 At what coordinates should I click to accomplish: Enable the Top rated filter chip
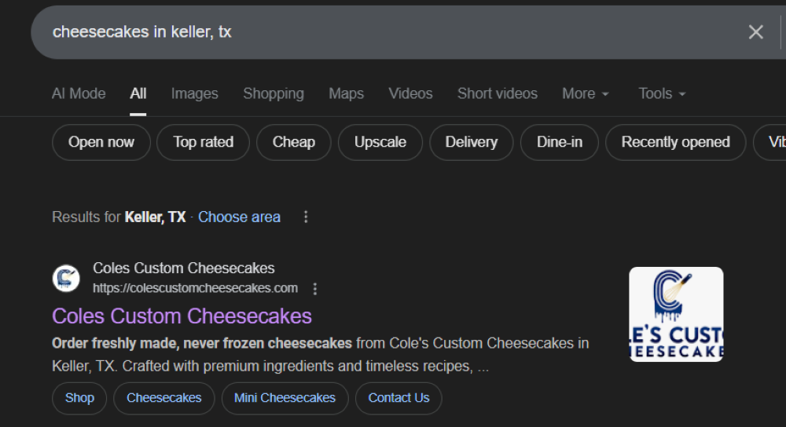(203, 142)
